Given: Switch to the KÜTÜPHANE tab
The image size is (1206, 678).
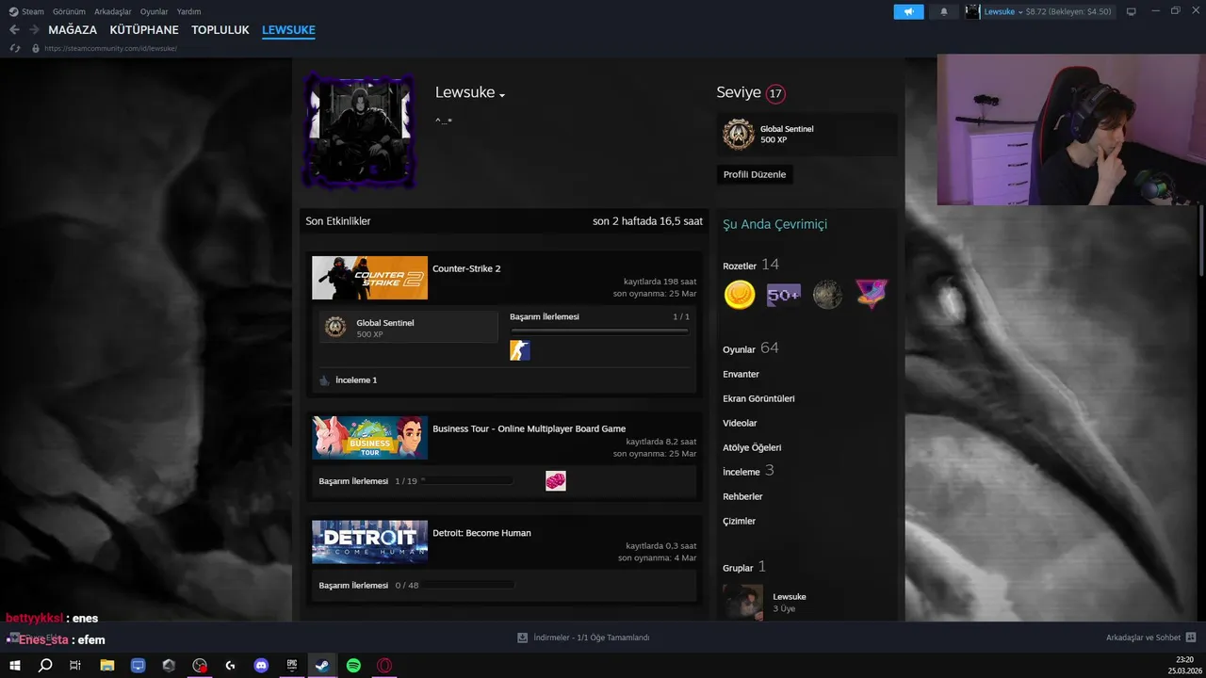Looking at the screenshot, I should [144, 30].
